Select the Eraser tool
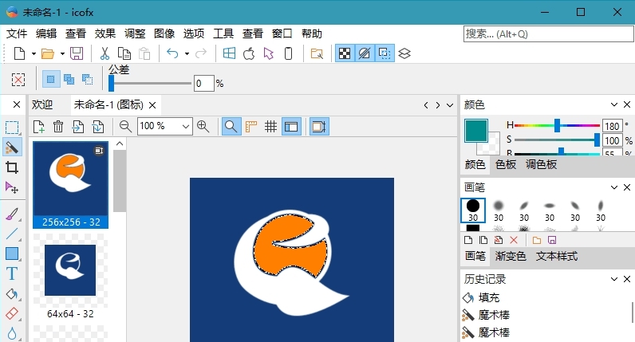Viewport: 635px width, 342px height. (x=12, y=313)
